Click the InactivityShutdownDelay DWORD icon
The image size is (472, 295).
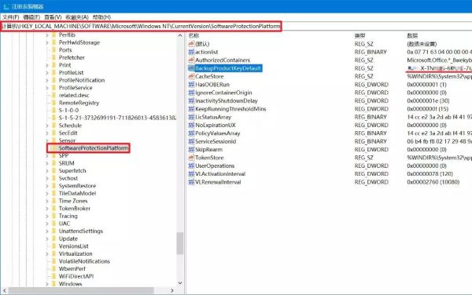point(191,100)
